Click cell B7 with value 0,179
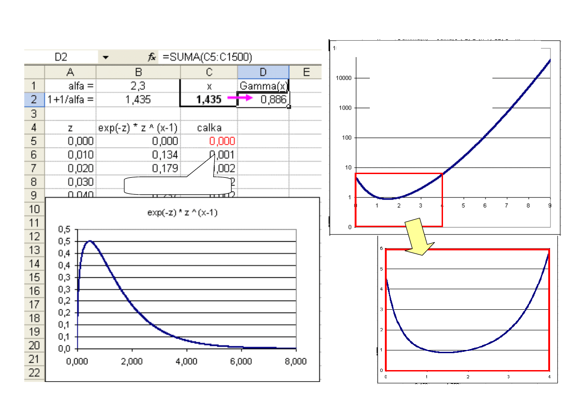Image resolution: width=578 pixels, height=408 pixels. (138, 168)
